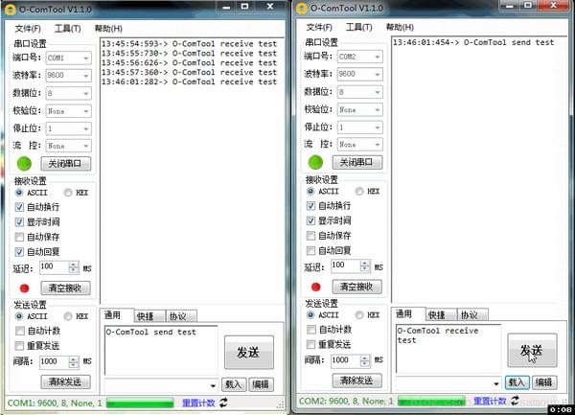Click 清除发送 button in COM1 window

click(x=65, y=381)
